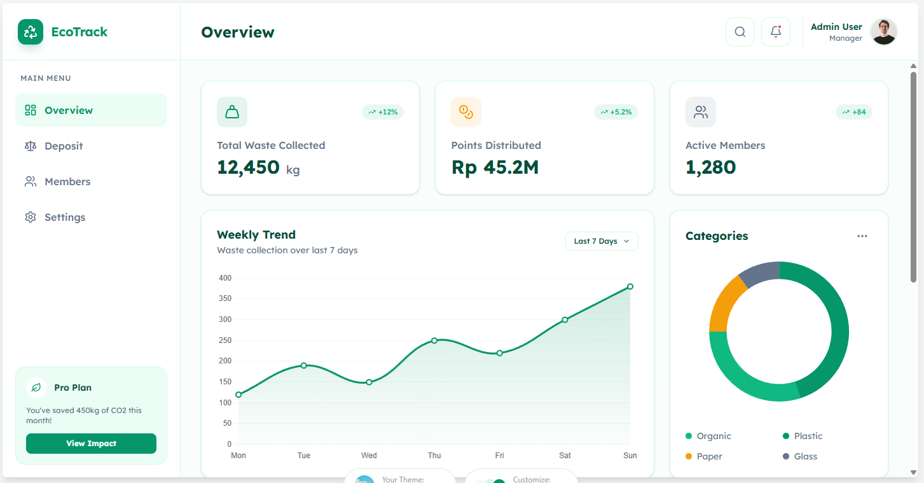Click the Deposit scale icon in sidebar

coord(31,146)
